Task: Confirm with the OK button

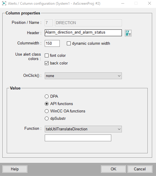Action: [x=113, y=169]
